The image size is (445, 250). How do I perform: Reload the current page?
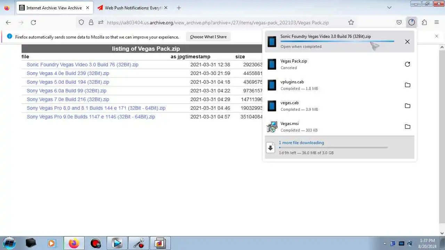click(x=33, y=22)
